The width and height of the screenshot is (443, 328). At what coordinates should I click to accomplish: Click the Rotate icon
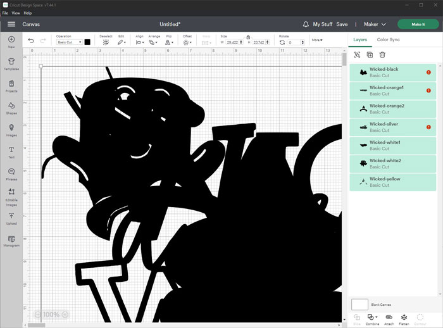pyautogui.click(x=282, y=42)
